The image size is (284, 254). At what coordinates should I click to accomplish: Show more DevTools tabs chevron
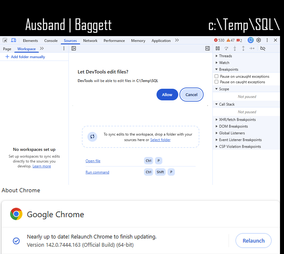pyautogui.click(x=177, y=40)
